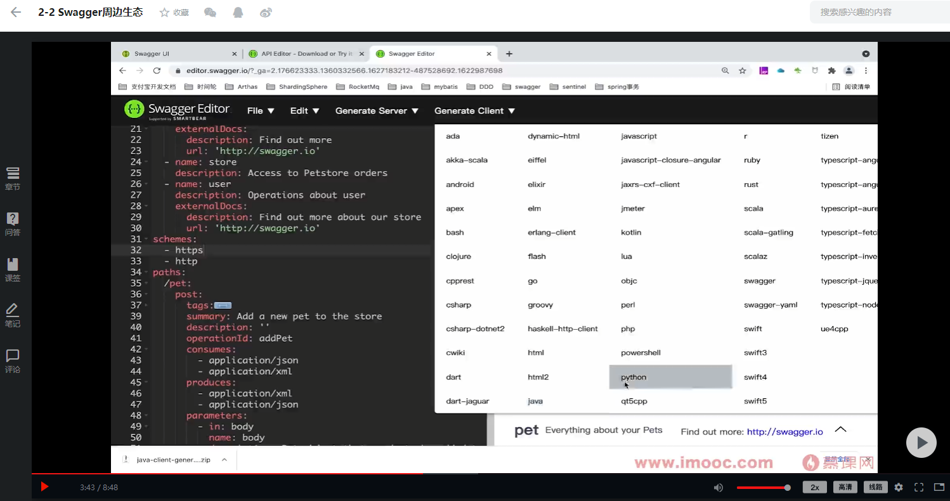
Task: Open the tab search dropdown arrow
Action: (x=866, y=54)
